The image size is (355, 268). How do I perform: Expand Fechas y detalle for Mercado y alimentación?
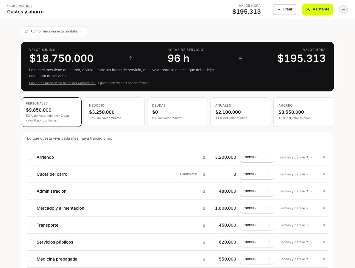(294, 208)
